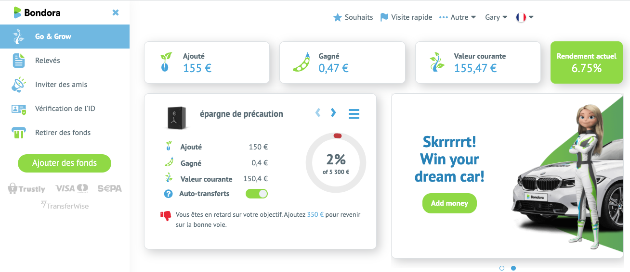
Task: Click the Auto-transferts help question mark icon
Action: (x=168, y=194)
